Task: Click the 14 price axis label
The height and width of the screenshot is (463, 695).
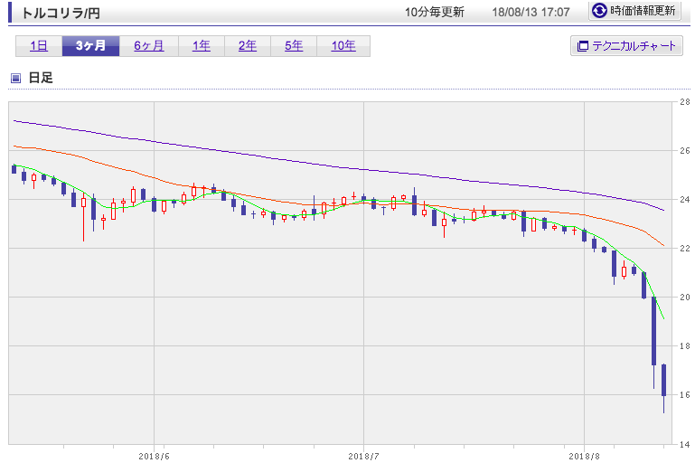Action: point(685,444)
